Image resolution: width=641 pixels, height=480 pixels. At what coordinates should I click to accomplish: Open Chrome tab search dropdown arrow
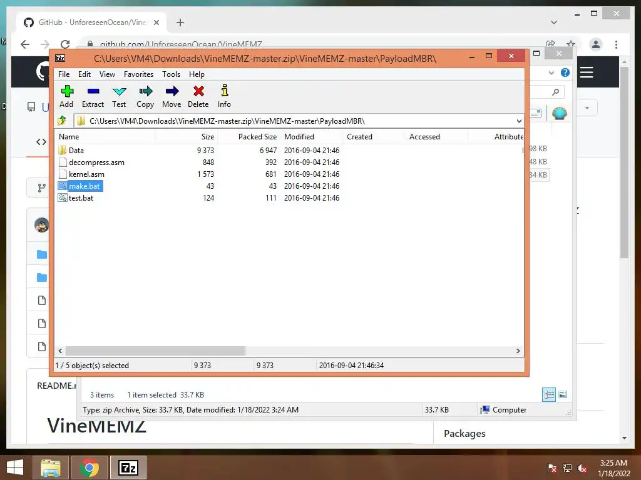pos(554,22)
